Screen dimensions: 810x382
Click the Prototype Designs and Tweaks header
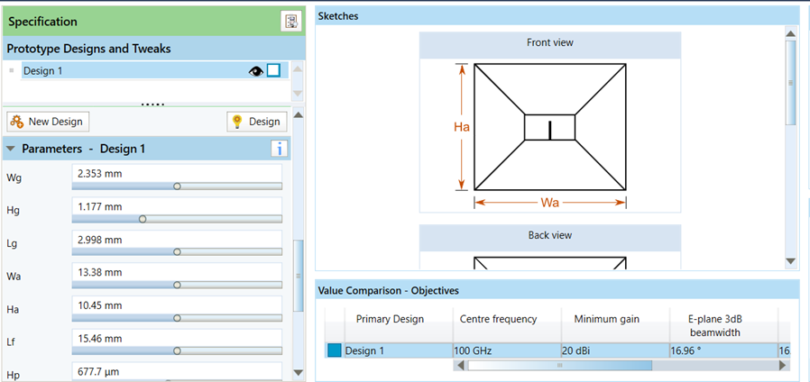click(154, 49)
